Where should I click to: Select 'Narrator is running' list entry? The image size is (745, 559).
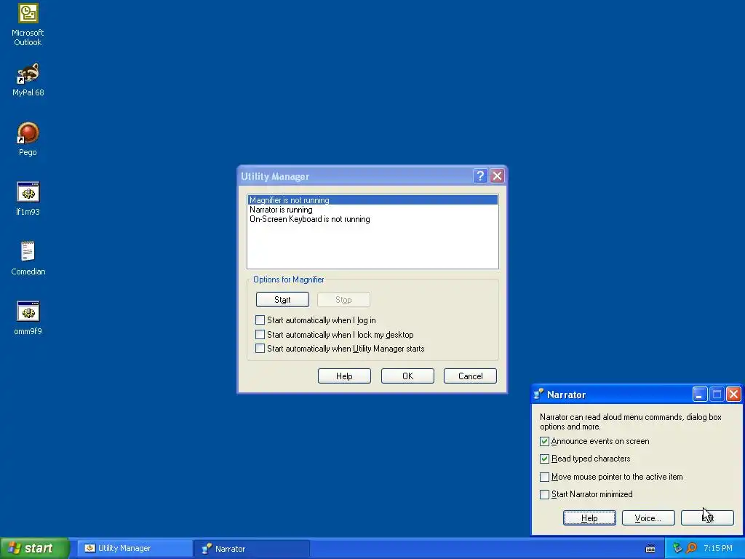372,210
